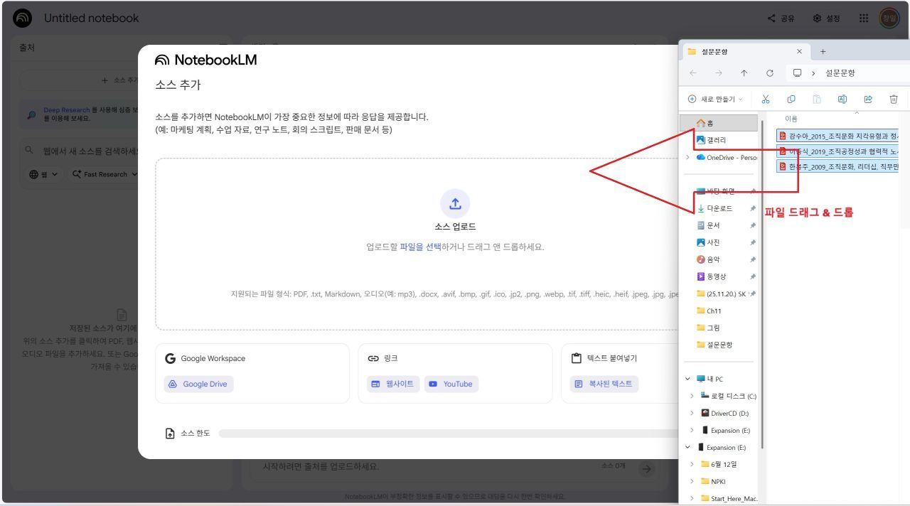Open a new File Explorer tab

pos(823,51)
